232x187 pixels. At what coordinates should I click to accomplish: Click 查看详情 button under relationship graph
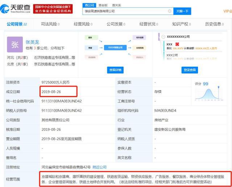point(115,70)
